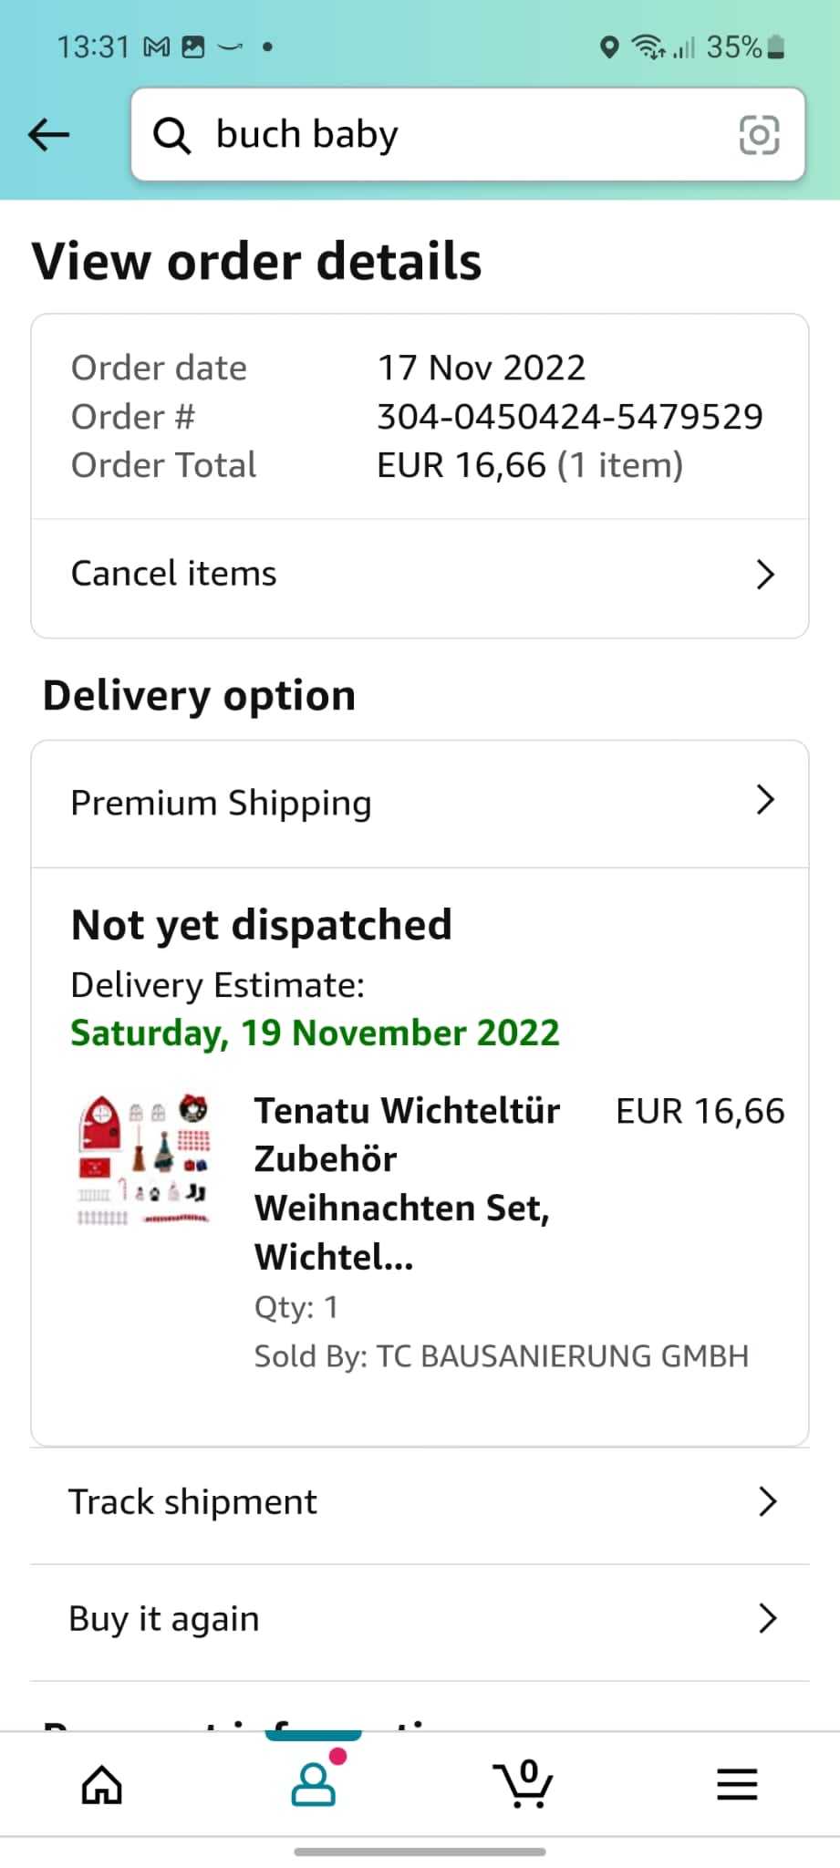Image resolution: width=840 pixels, height=1868 pixels.
Task: Choose Buy it again option
Action: (x=164, y=1619)
